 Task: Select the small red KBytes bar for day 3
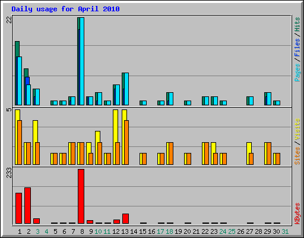point(36,221)
